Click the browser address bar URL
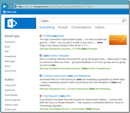The width and height of the screenshot is (130, 113). (x=56, y=7)
